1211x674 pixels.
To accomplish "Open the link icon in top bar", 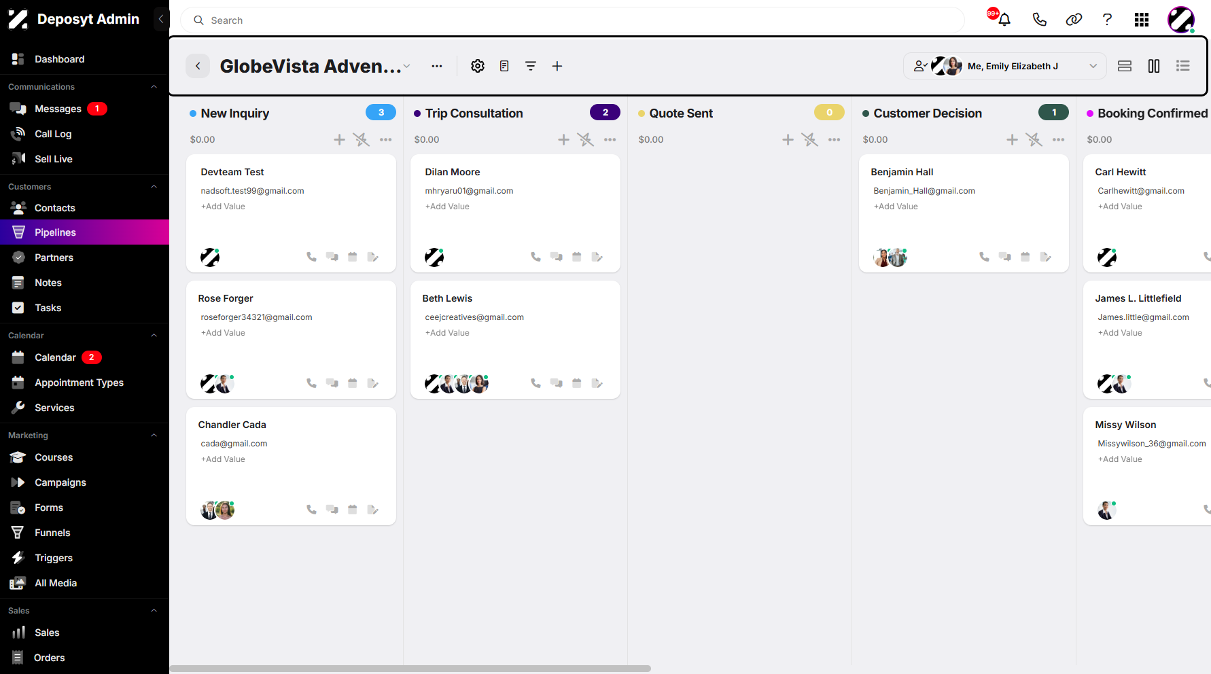I will click(1074, 20).
